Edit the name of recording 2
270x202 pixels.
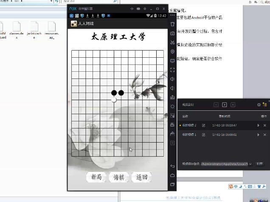(203, 126)
